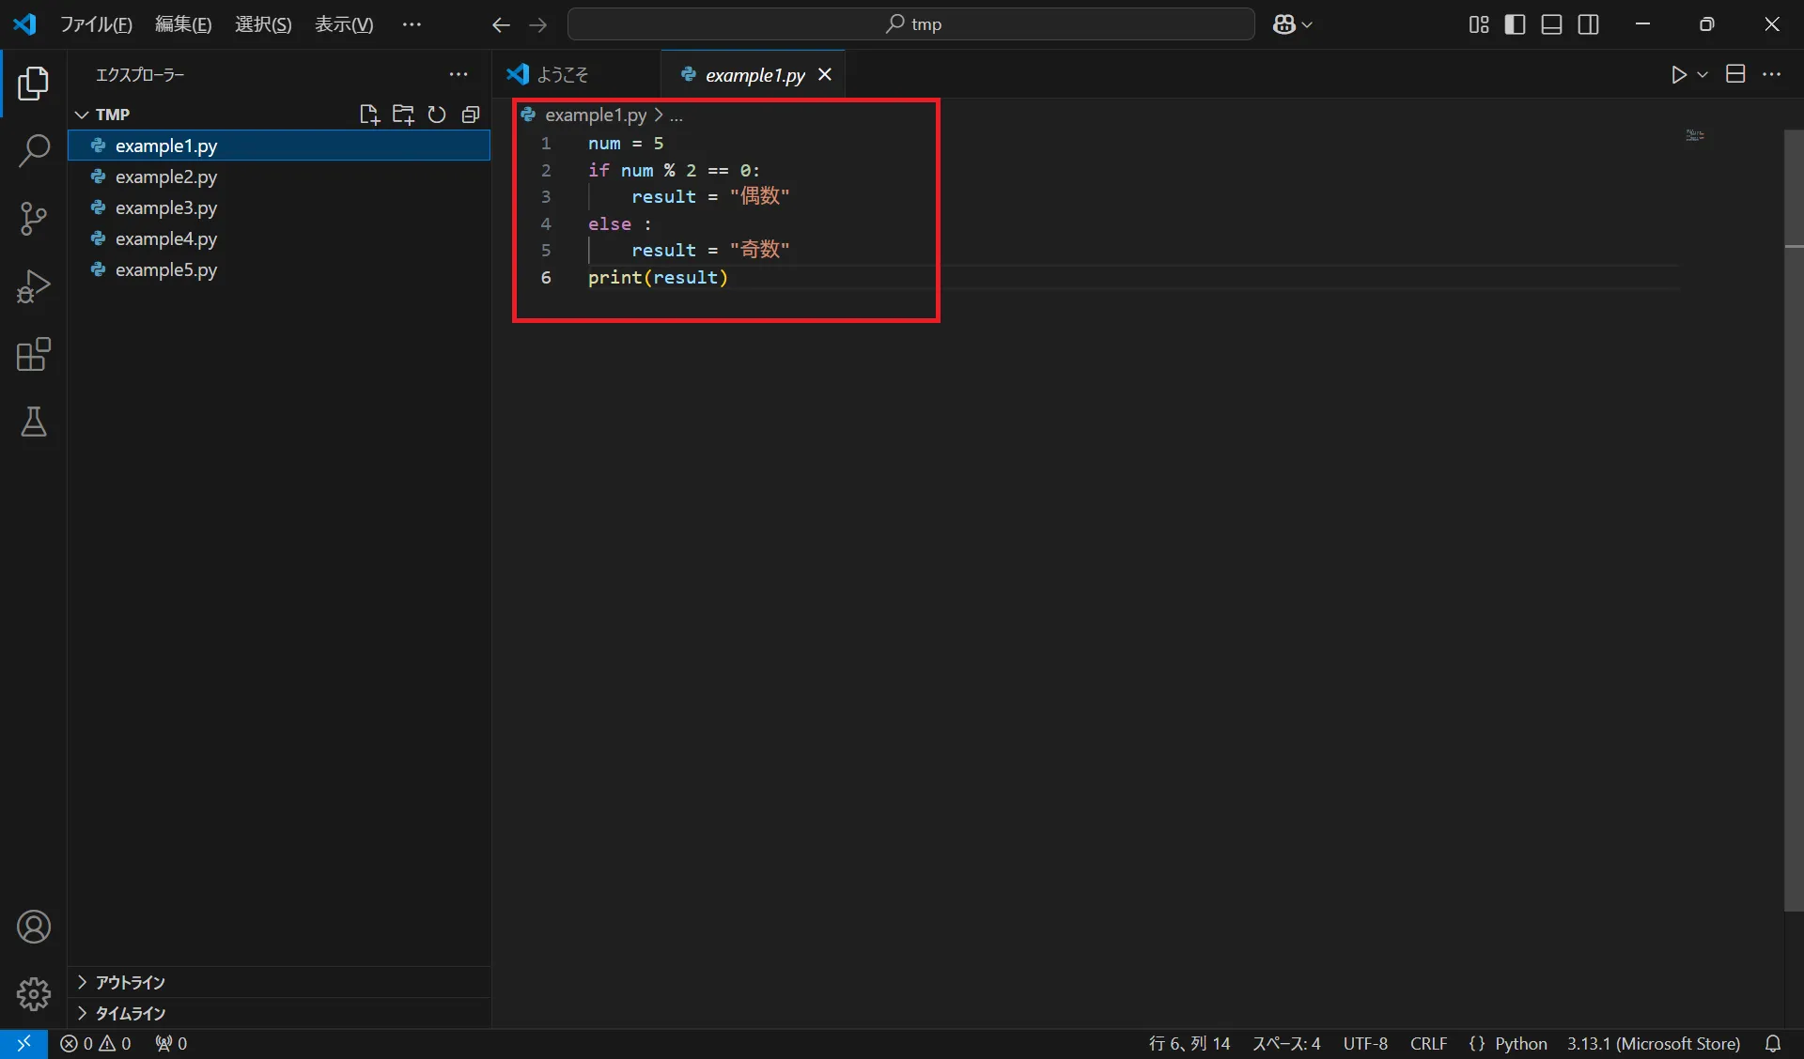Image resolution: width=1804 pixels, height=1059 pixels.
Task: Open the run options dropdown arrow
Action: tap(1703, 74)
